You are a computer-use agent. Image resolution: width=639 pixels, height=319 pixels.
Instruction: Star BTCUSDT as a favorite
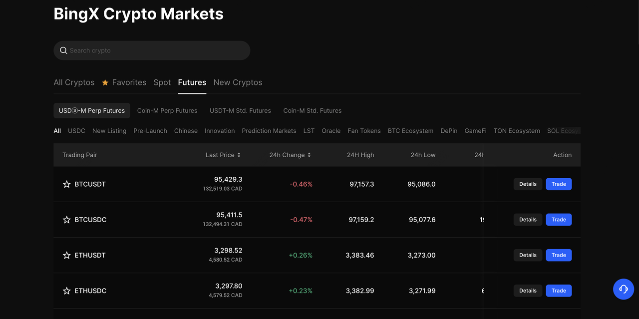[66, 184]
